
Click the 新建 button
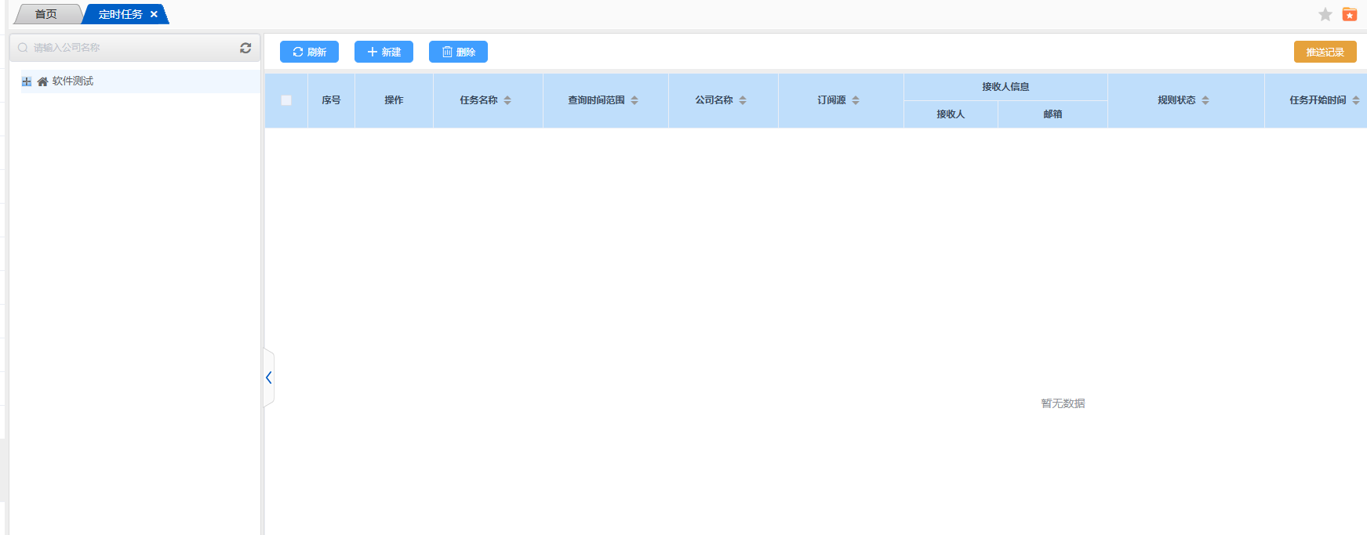[384, 52]
